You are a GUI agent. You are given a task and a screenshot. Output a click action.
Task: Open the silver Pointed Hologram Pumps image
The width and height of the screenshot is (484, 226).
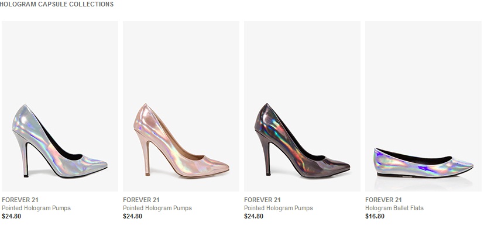[x=60, y=106]
